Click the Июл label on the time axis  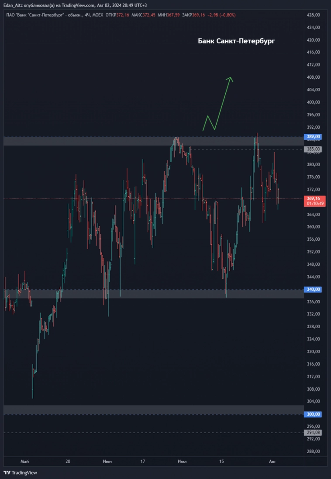(x=182, y=461)
